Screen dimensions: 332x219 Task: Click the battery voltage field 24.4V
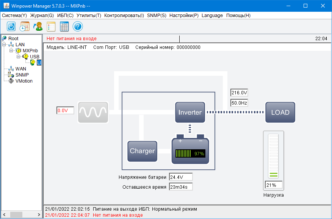(181, 177)
